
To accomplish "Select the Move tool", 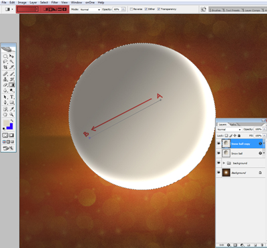I will (11, 57).
